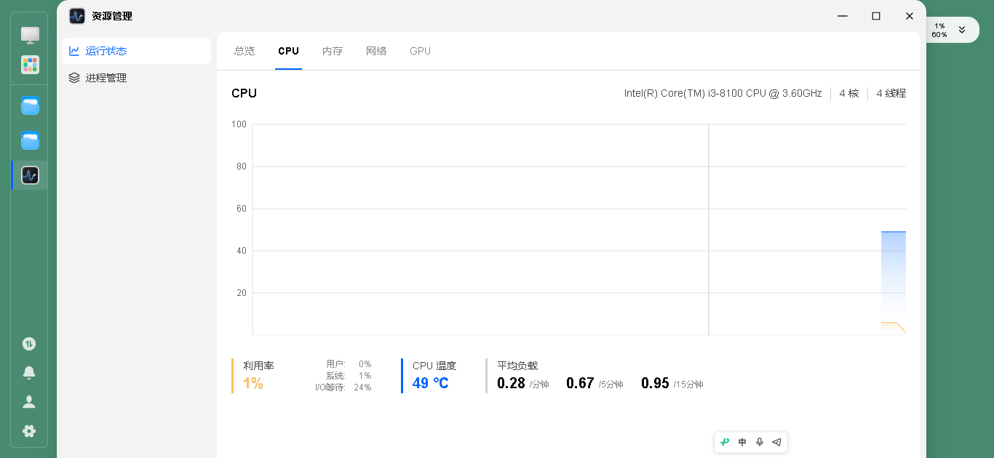The image size is (994, 458).
Task: Switch to the 总览 tab
Action: point(244,51)
